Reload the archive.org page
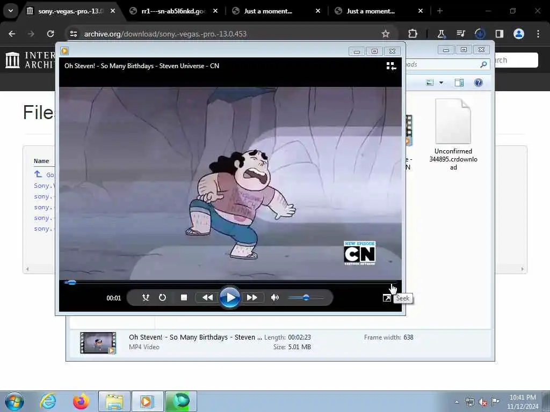Image resolution: width=550 pixels, height=412 pixels. [x=50, y=34]
